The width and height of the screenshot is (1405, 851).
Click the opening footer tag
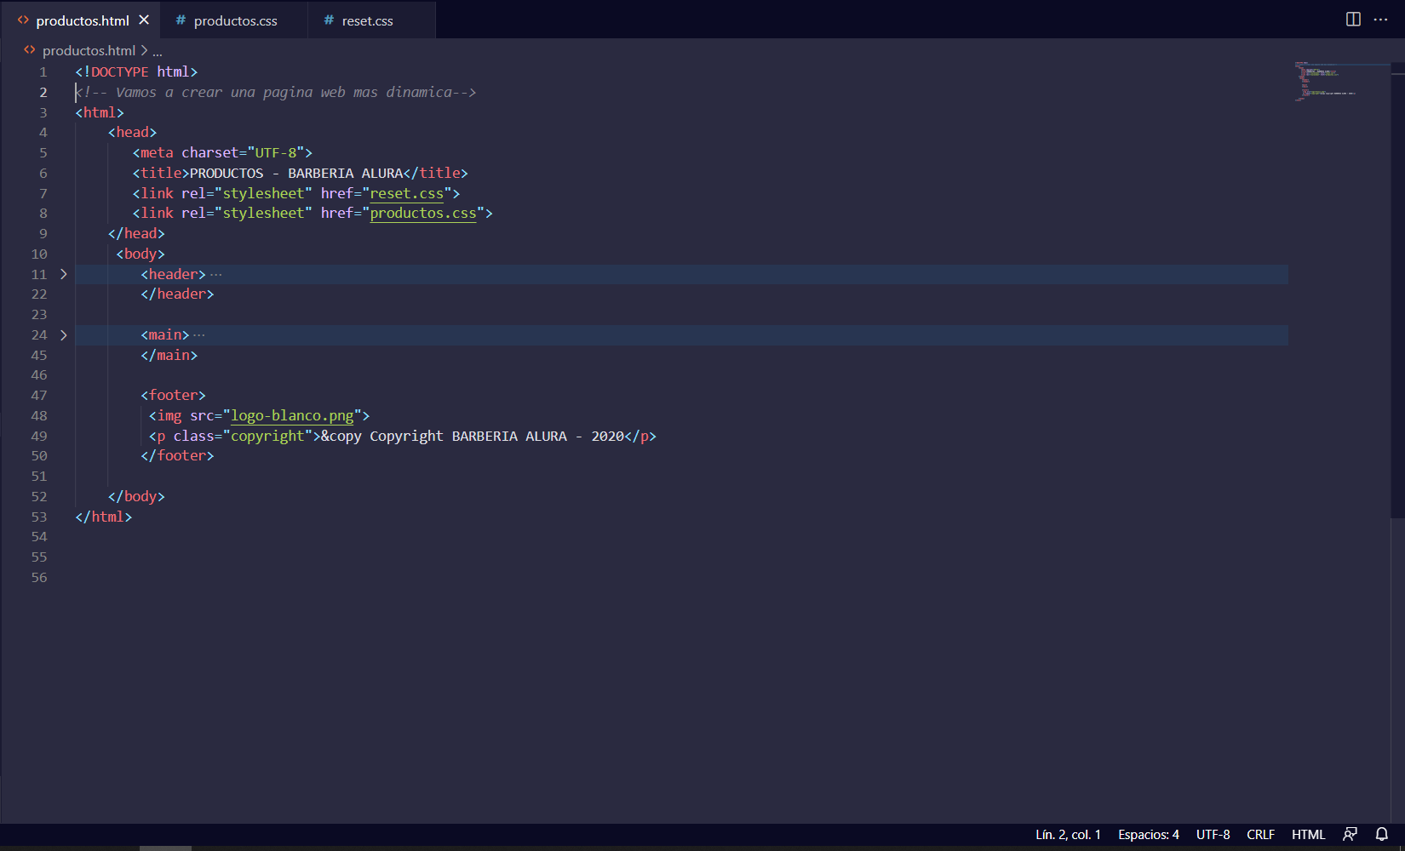pyautogui.click(x=173, y=396)
